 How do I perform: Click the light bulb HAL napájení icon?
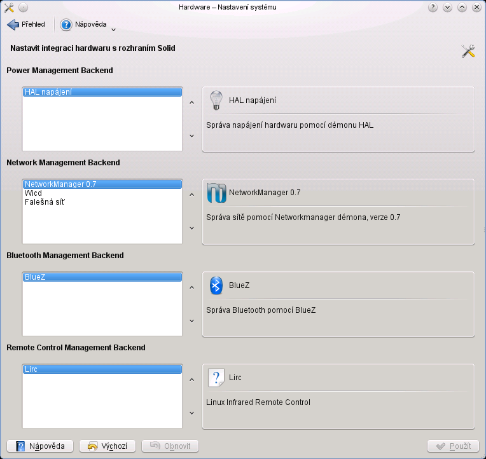pos(216,100)
